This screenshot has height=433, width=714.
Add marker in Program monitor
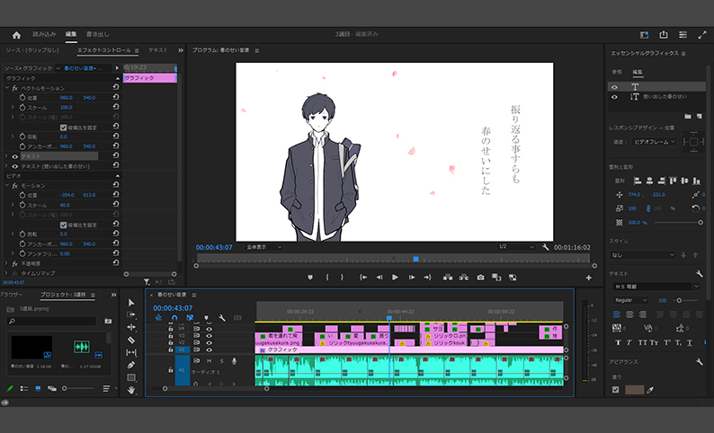(x=310, y=278)
